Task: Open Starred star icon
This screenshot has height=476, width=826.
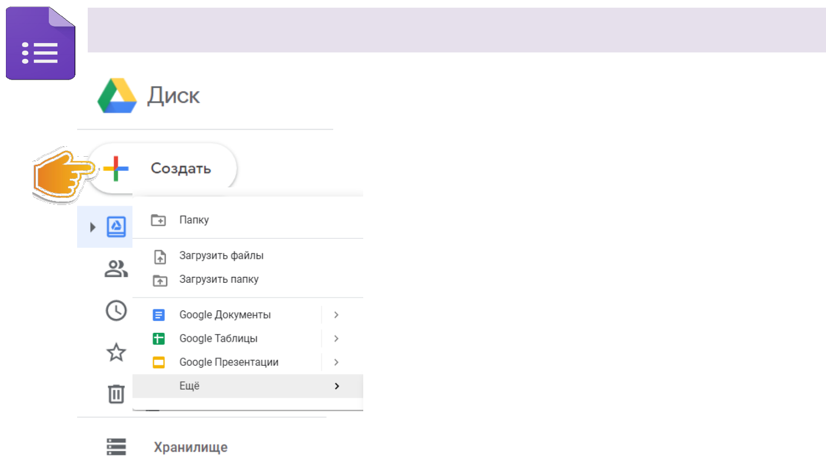Action: coord(116,352)
